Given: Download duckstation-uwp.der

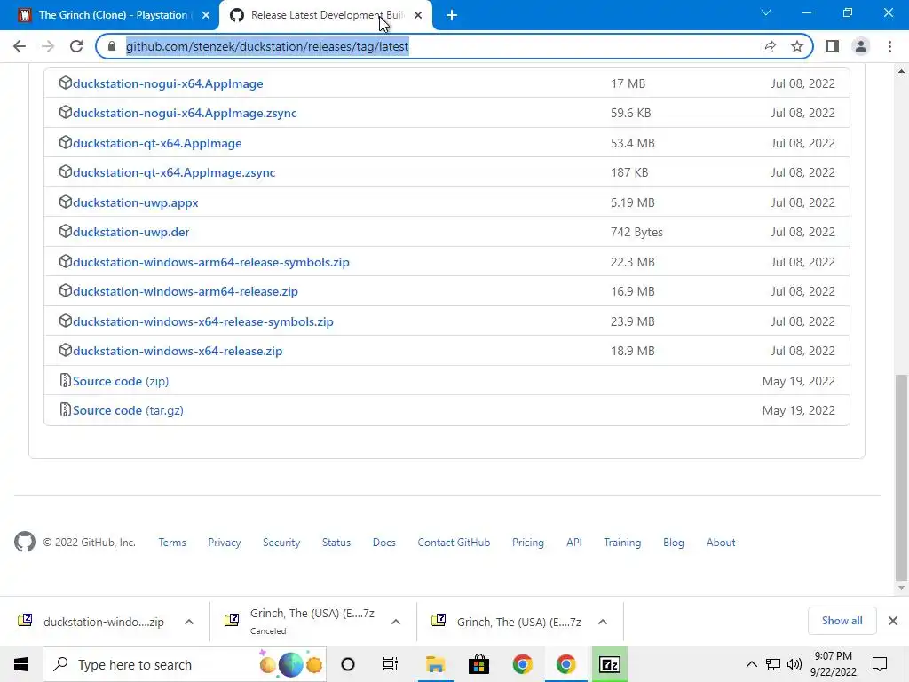Looking at the screenshot, I should 131,232.
